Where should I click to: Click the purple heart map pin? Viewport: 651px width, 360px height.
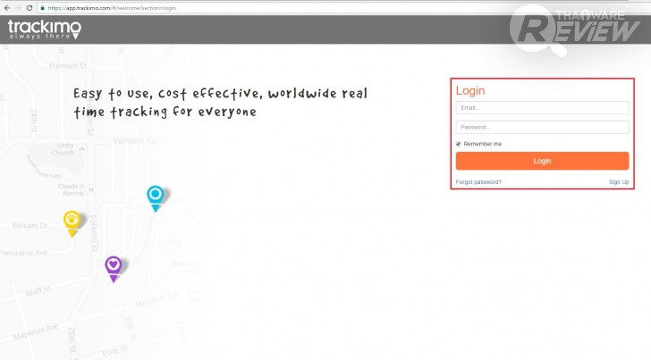114,269
